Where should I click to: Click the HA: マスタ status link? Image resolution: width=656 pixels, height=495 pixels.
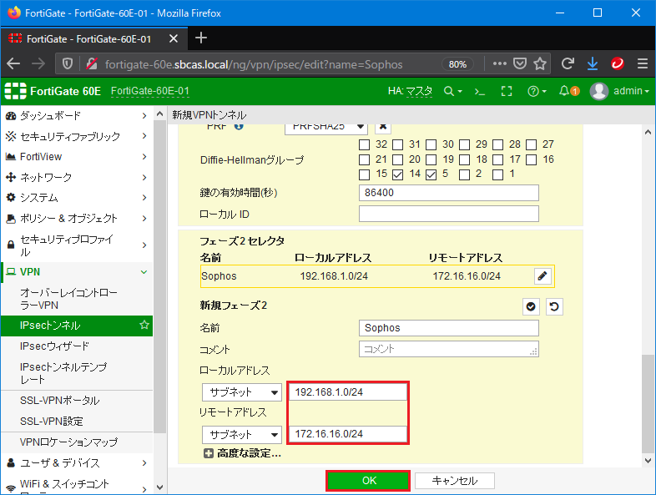click(x=410, y=91)
